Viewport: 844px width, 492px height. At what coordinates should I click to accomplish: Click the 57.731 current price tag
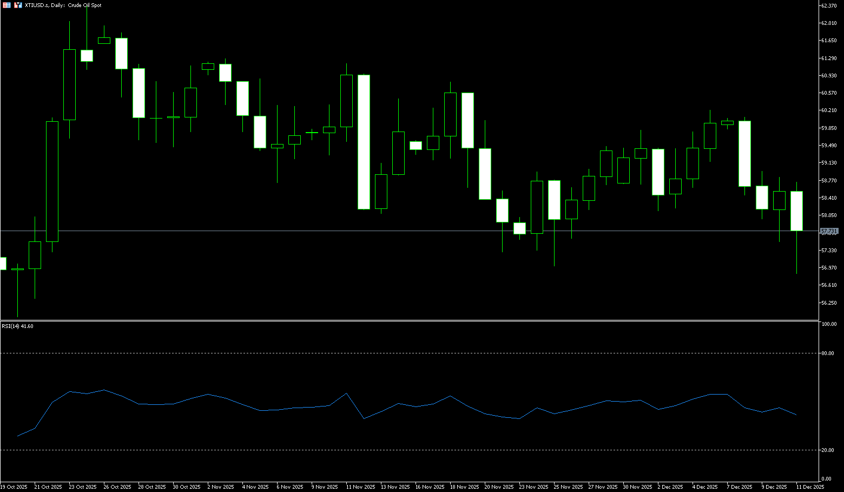pos(829,231)
